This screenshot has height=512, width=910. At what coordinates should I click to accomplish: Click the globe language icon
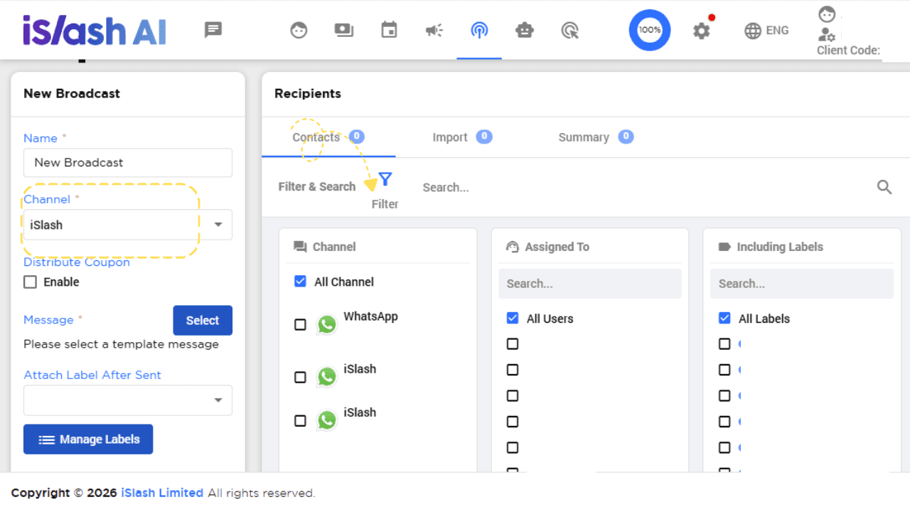[753, 31]
